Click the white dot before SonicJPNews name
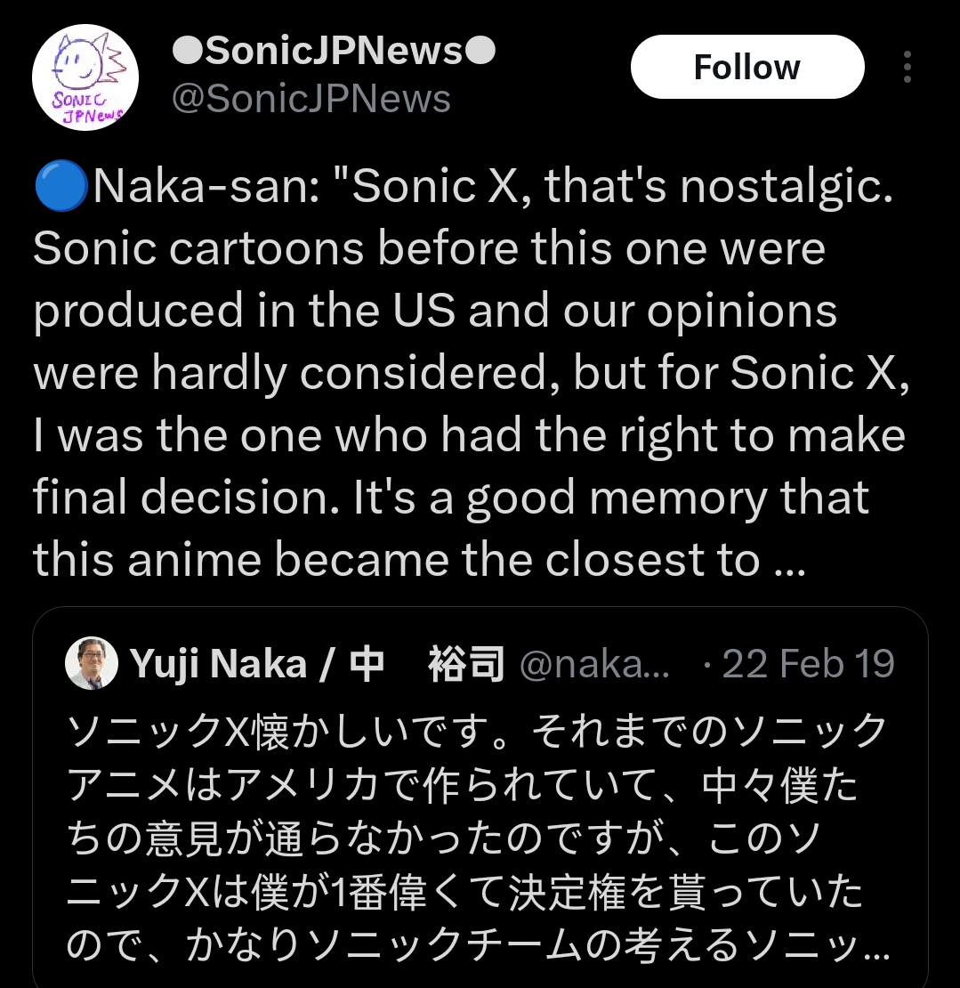This screenshot has width=960, height=988. [188, 51]
